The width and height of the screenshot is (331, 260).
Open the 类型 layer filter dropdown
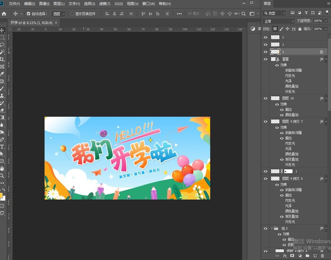pyautogui.click(x=274, y=13)
